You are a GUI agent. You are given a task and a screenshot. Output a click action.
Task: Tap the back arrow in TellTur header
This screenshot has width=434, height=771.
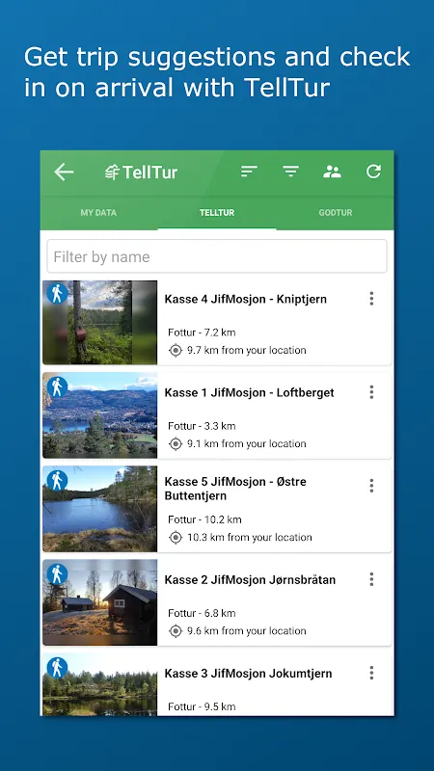[x=64, y=173]
